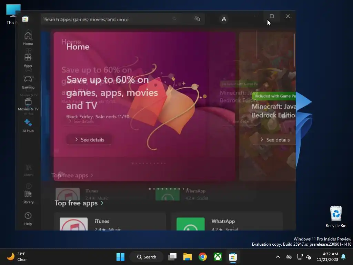Viewport: 353px width, 265px height.
Task: Open Help in the Store sidebar
Action: [x=28, y=219]
